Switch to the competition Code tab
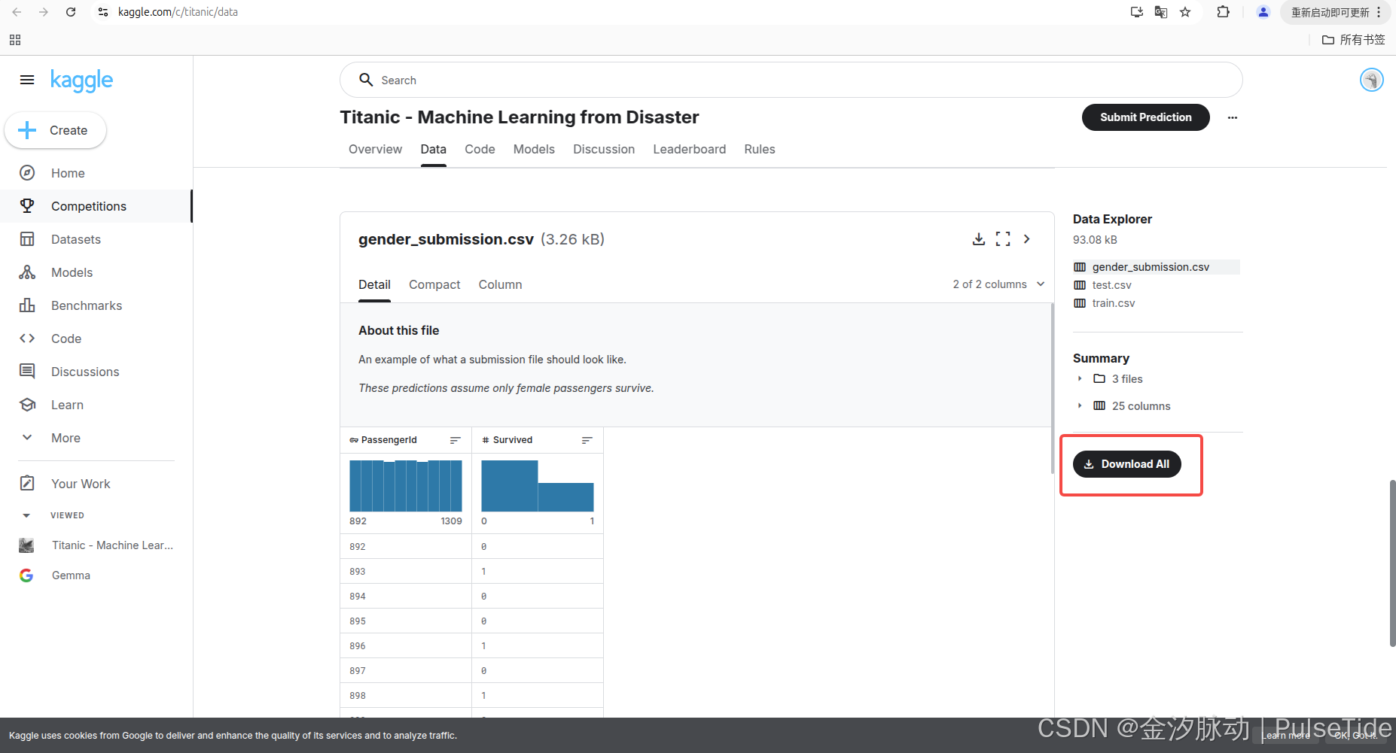 coord(480,149)
